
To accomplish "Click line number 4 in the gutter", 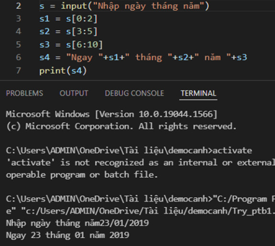I will [19, 31].
